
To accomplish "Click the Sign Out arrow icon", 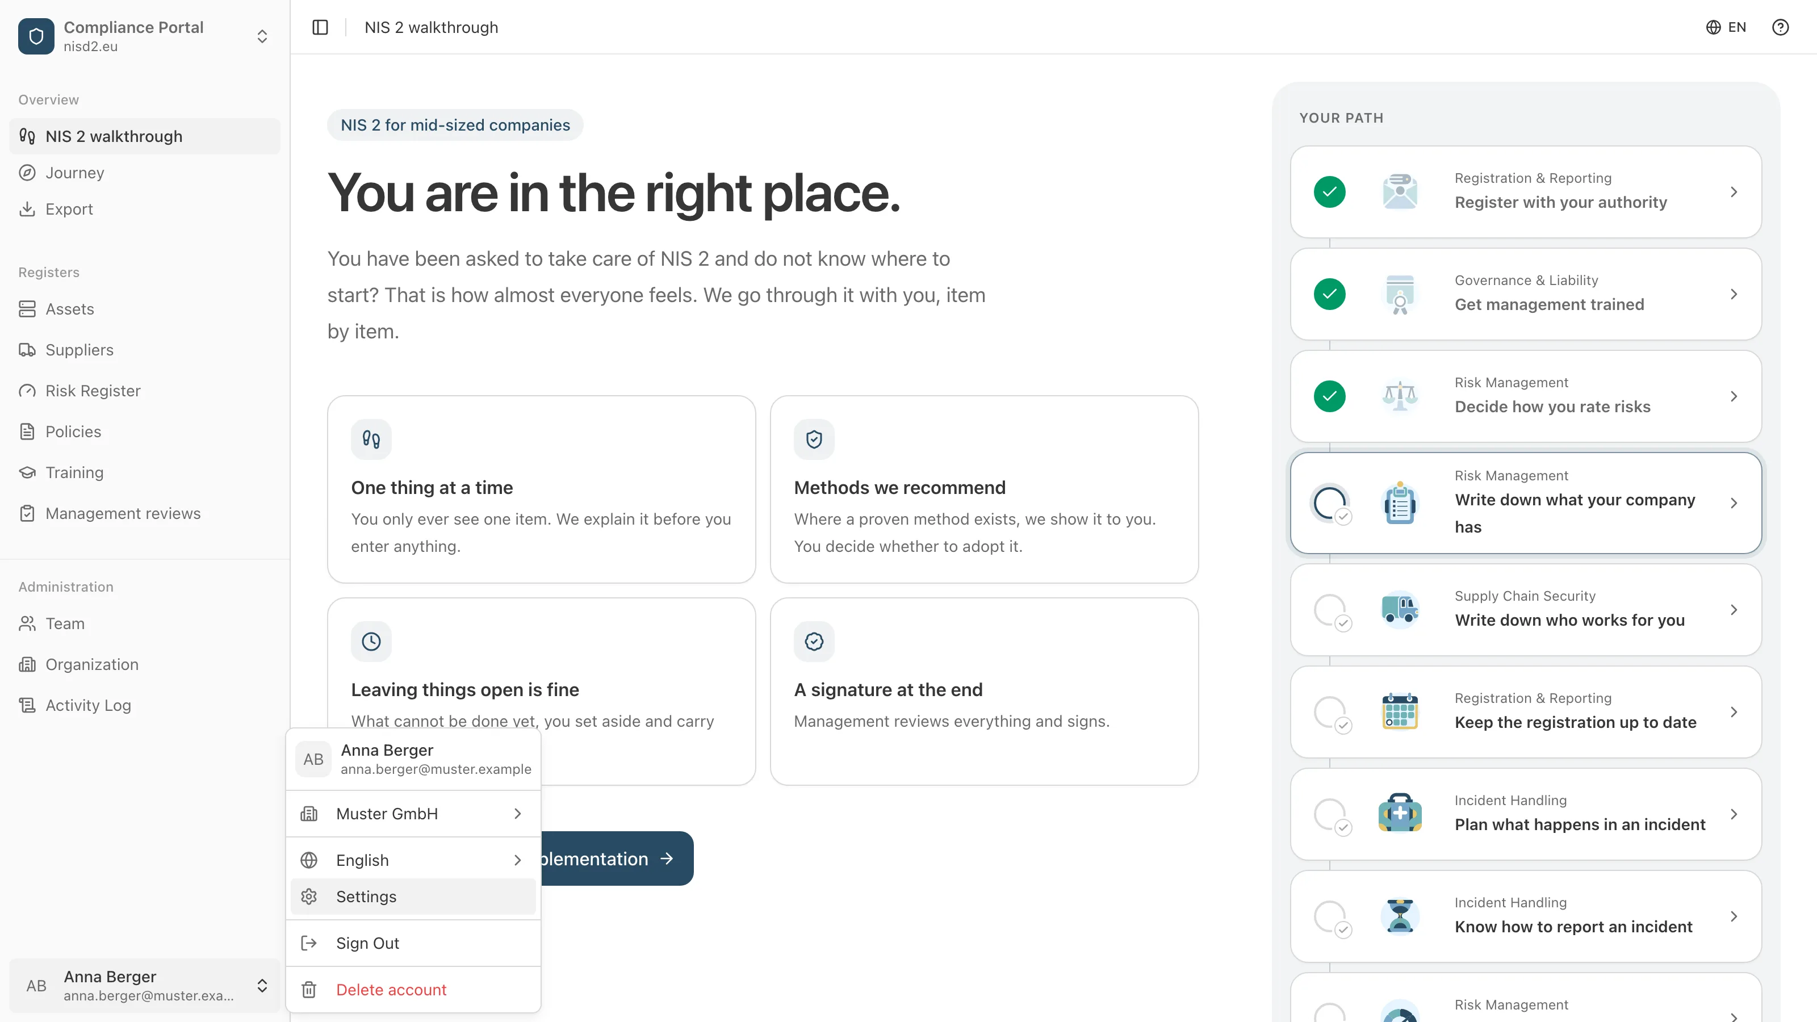I will [x=309, y=943].
